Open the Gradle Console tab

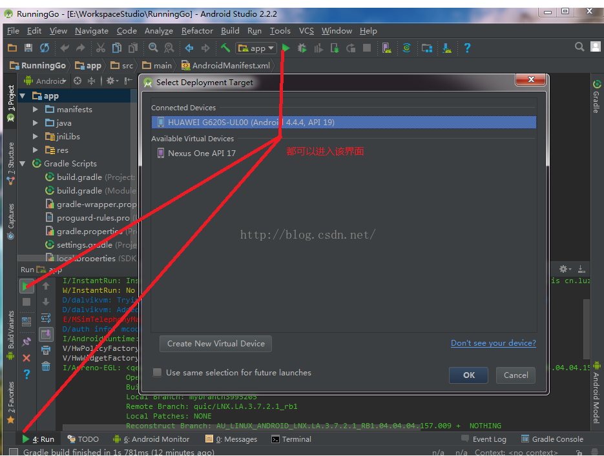(x=552, y=439)
